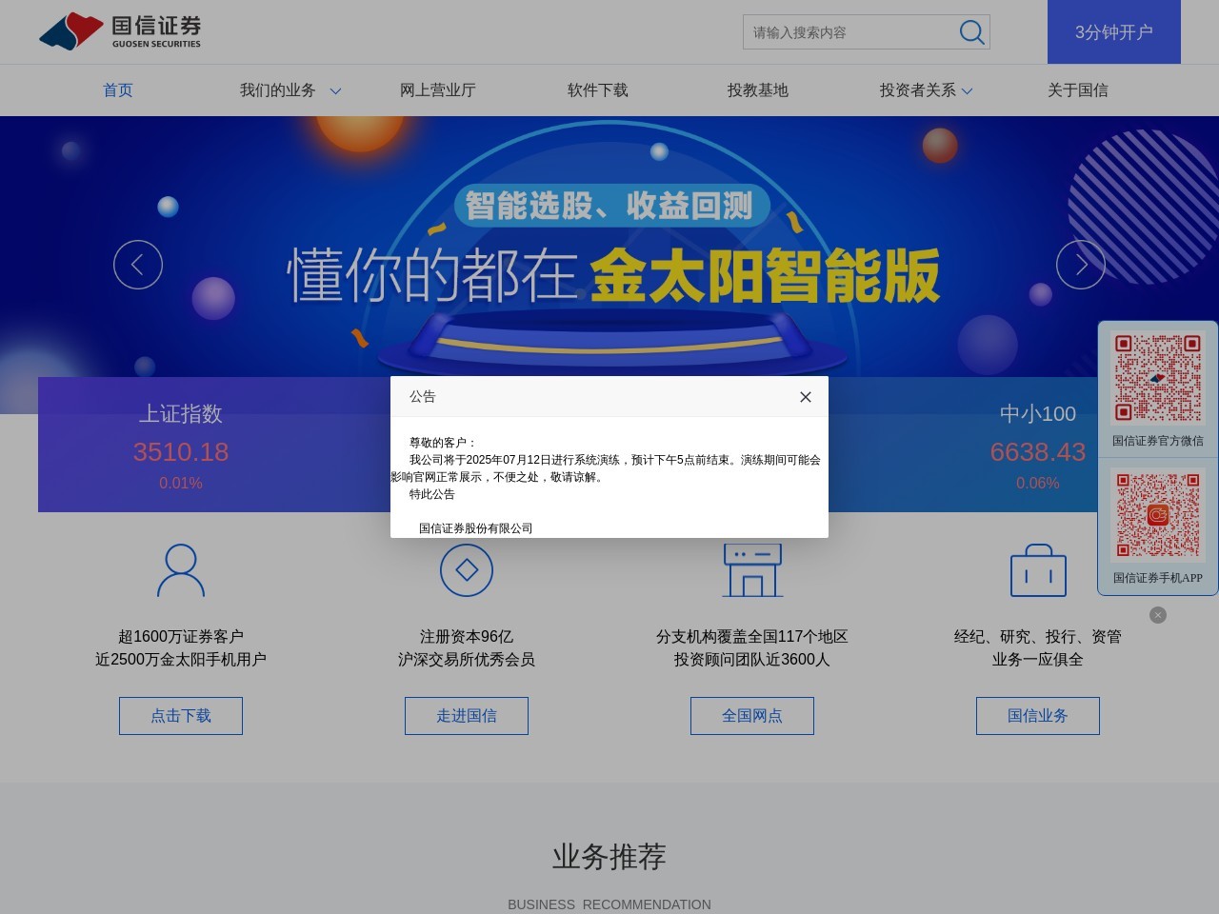Click the 业务推荐 heading
The width and height of the screenshot is (1219, 914).
[609, 857]
